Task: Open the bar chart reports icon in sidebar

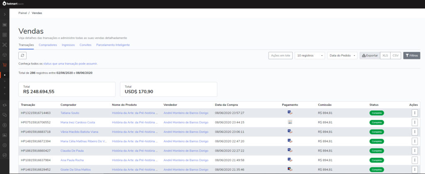Action: pos(5,135)
